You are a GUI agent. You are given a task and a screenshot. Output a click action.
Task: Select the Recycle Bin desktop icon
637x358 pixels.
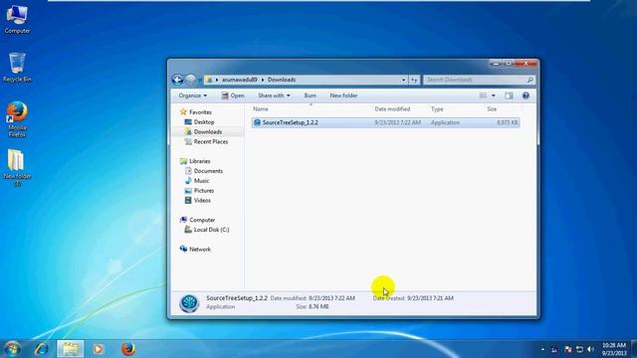17,68
